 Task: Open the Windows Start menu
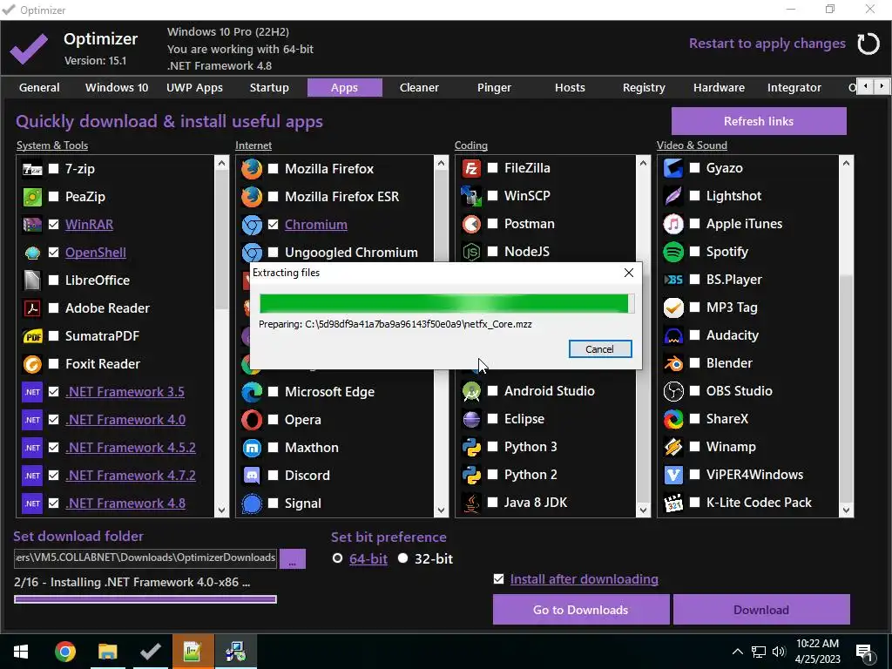click(x=21, y=652)
